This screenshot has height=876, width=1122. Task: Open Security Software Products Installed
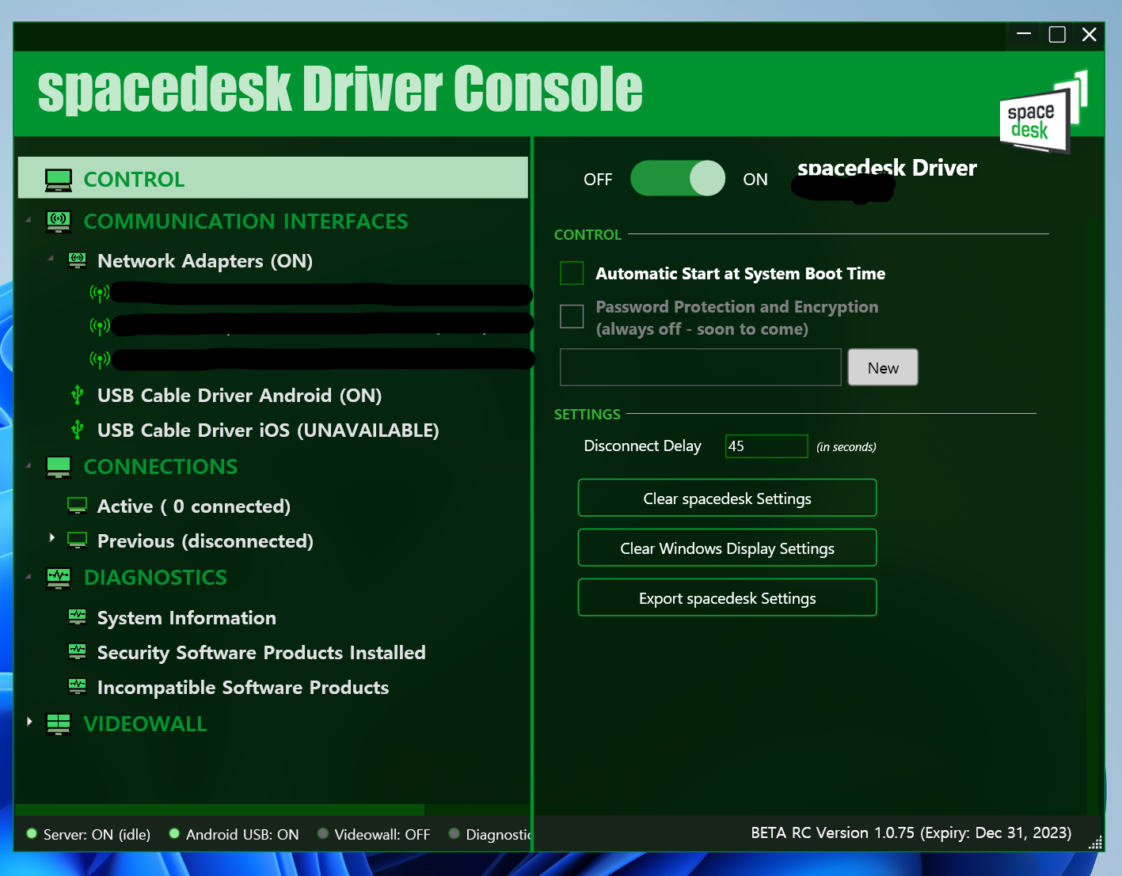(261, 653)
